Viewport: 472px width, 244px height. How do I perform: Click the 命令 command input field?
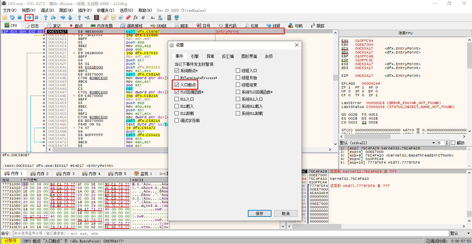pos(230,233)
